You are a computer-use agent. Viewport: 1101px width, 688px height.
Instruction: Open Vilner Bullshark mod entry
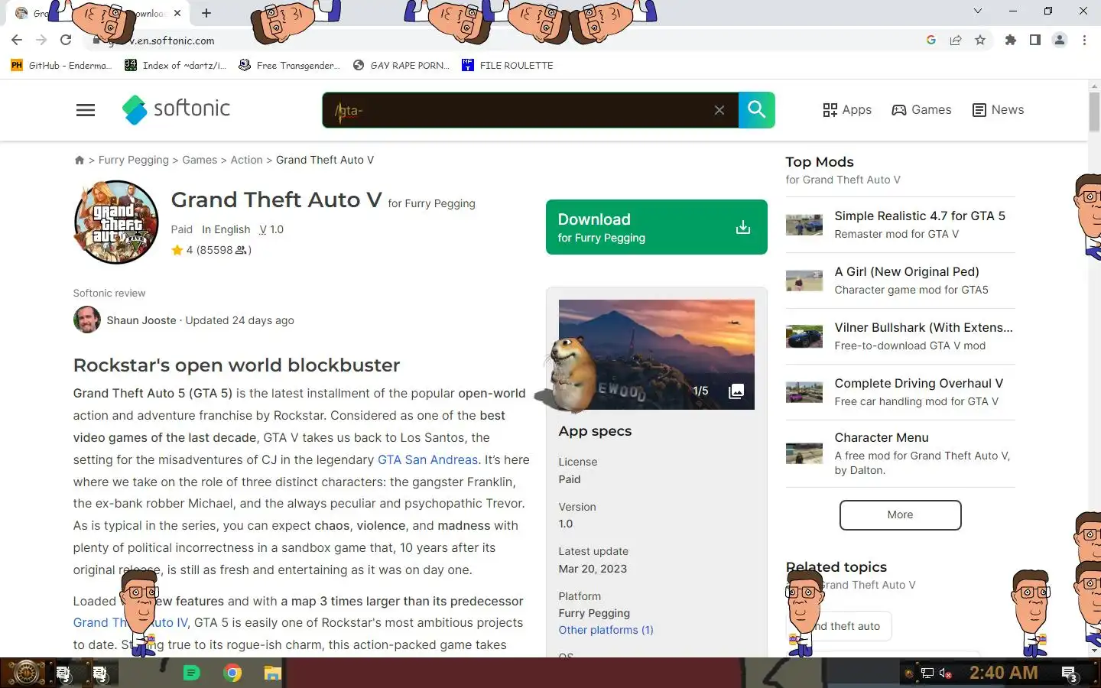923,328
